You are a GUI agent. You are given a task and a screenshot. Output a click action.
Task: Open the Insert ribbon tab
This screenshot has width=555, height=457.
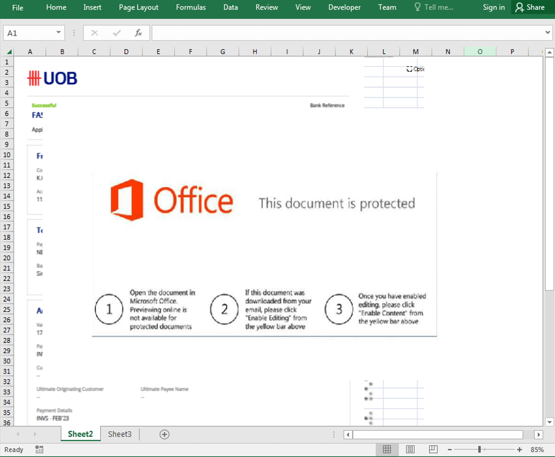click(92, 8)
